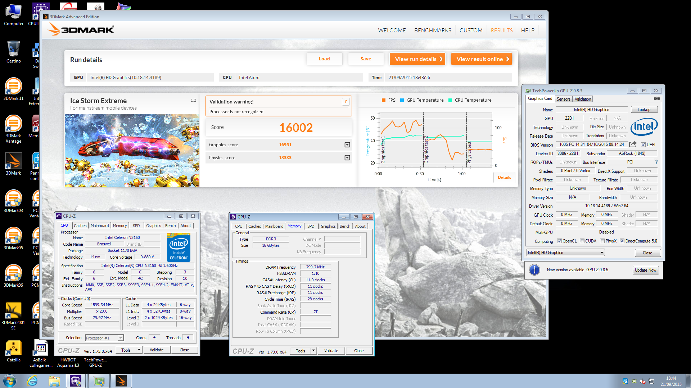Image resolution: width=691 pixels, height=388 pixels.
Task: Open Internet Explorer from the taskbar
Action: 32,381
